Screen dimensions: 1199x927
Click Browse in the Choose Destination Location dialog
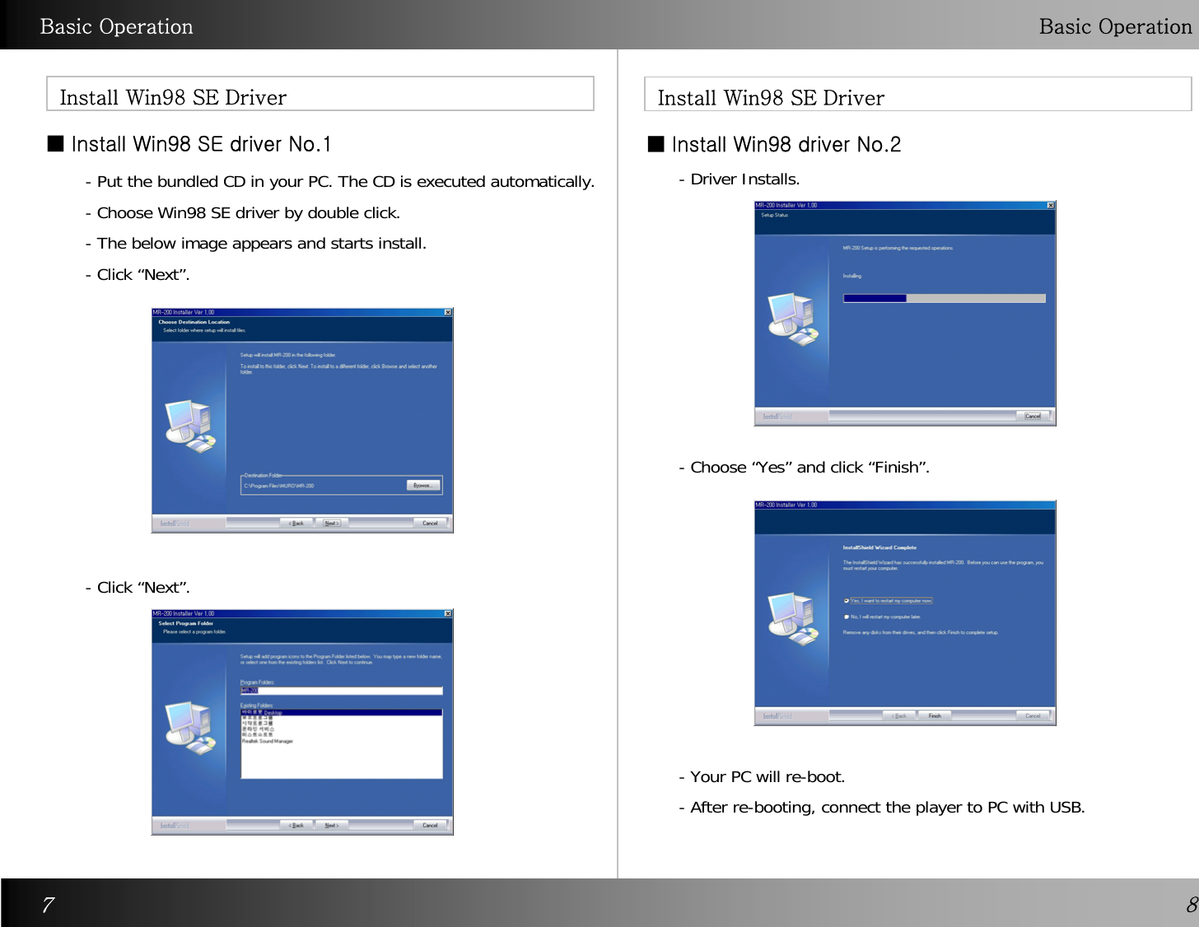(422, 486)
